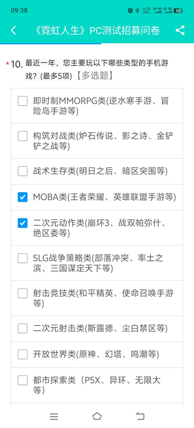Tap the alarm clock status icon

pos(130,11)
